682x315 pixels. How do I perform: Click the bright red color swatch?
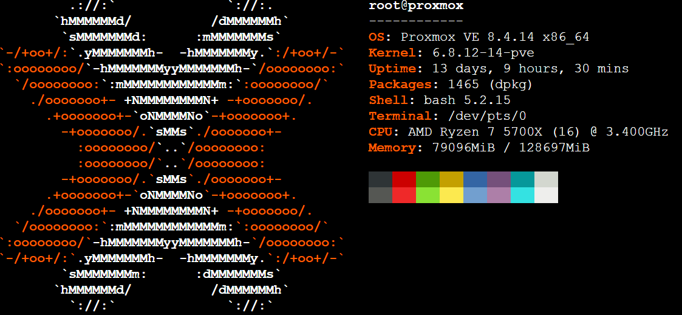click(x=404, y=195)
